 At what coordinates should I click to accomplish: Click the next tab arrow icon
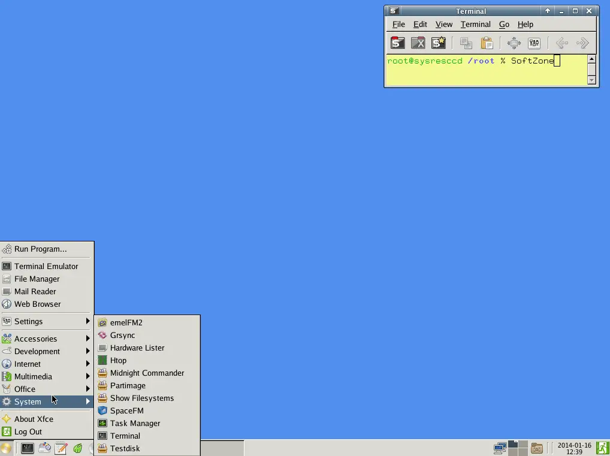(x=582, y=43)
